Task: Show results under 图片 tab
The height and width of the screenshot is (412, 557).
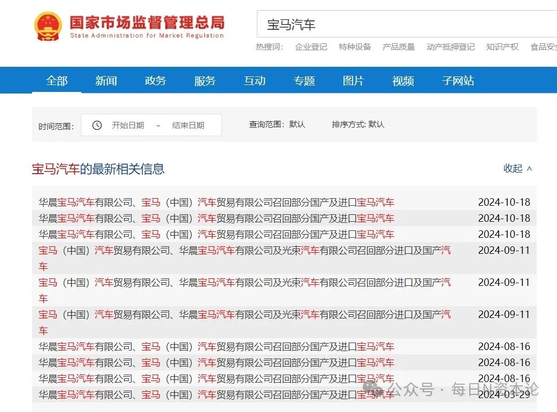Action: 353,81
